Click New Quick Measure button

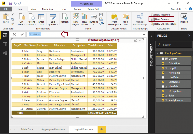coord(164,24)
